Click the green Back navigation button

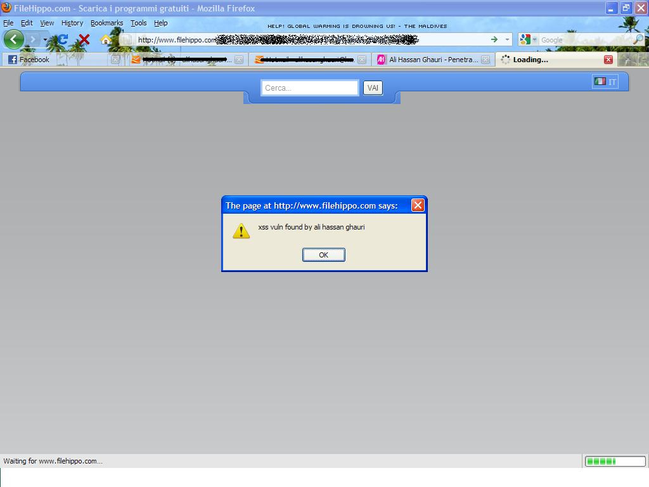pos(14,40)
